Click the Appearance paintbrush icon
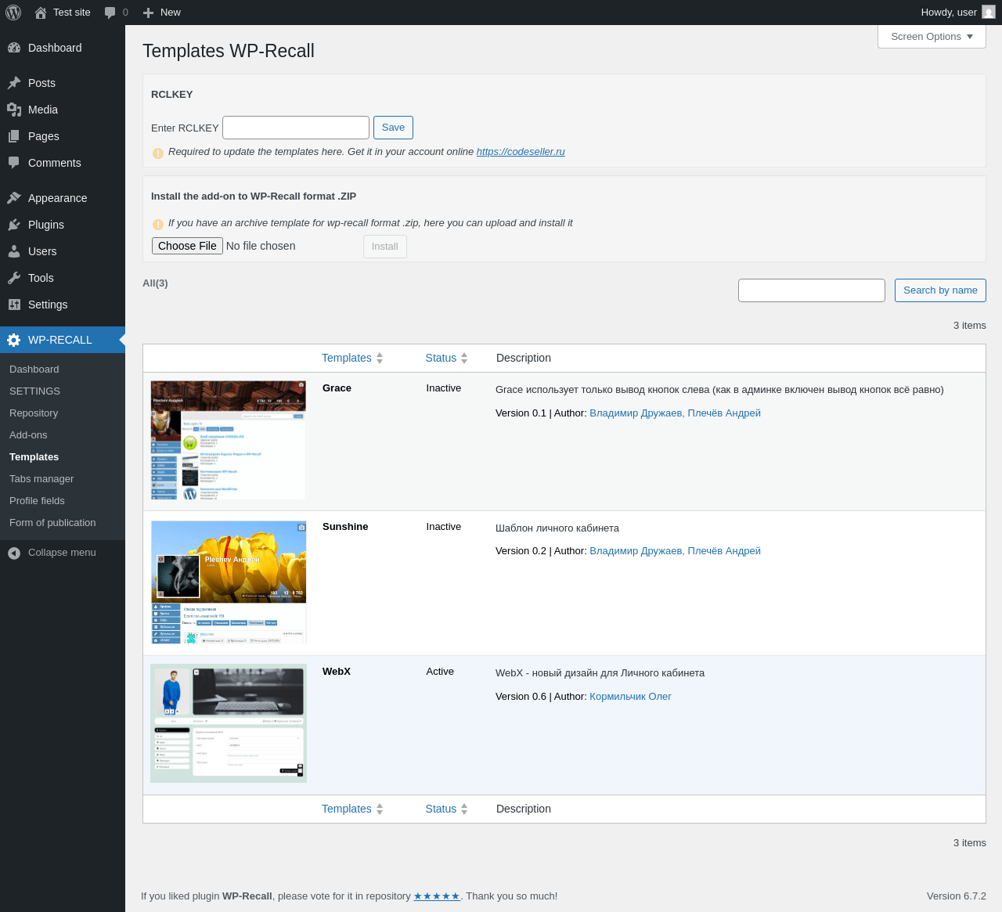This screenshot has height=912, width=1002. coord(14,198)
